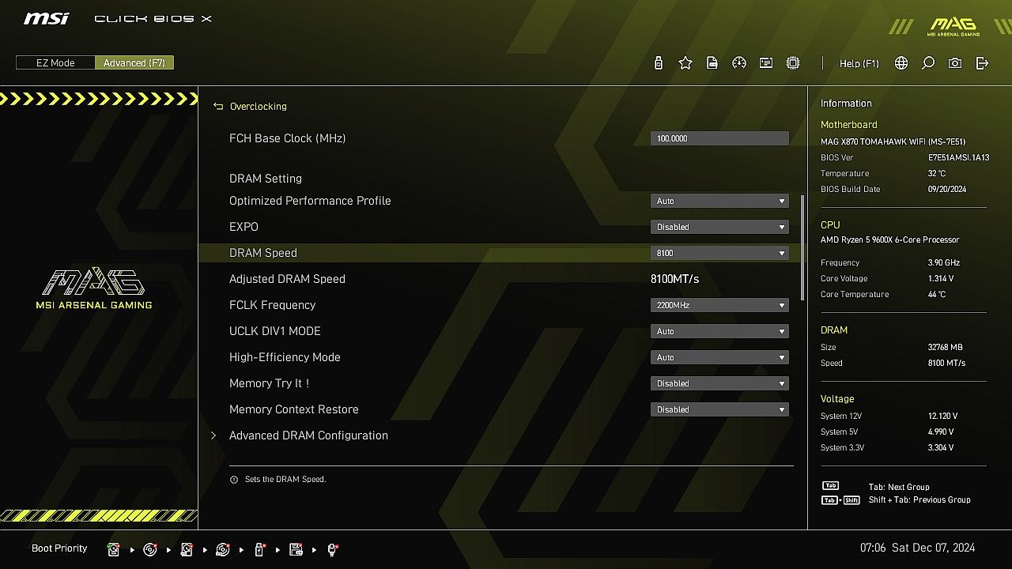The height and width of the screenshot is (569, 1012).
Task: Click the exit door icon
Action: tap(982, 63)
